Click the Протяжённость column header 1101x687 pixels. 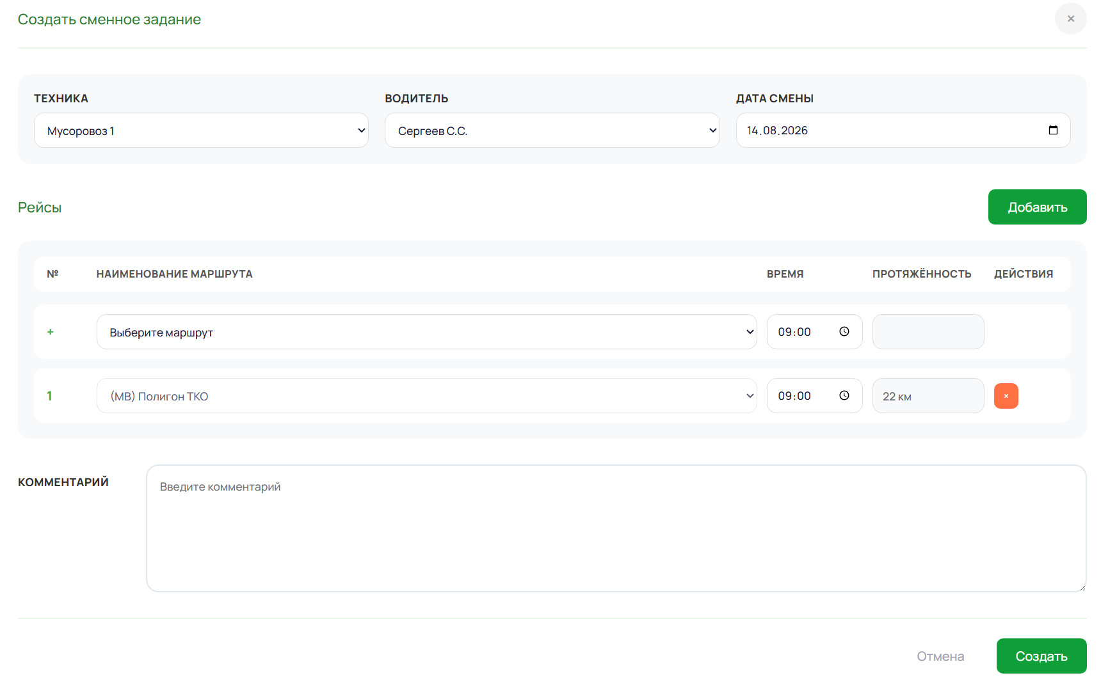921,274
